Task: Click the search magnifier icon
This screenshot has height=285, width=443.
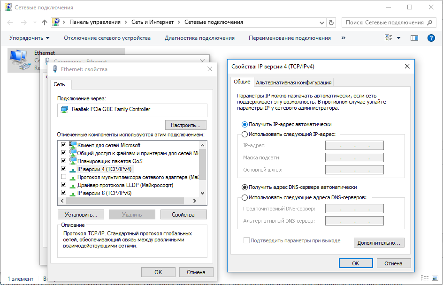Action: [x=430, y=22]
